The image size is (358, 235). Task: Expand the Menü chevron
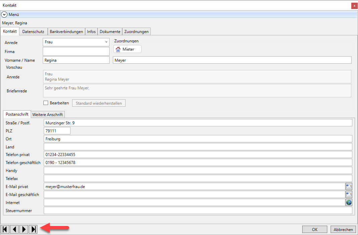(x=4, y=15)
